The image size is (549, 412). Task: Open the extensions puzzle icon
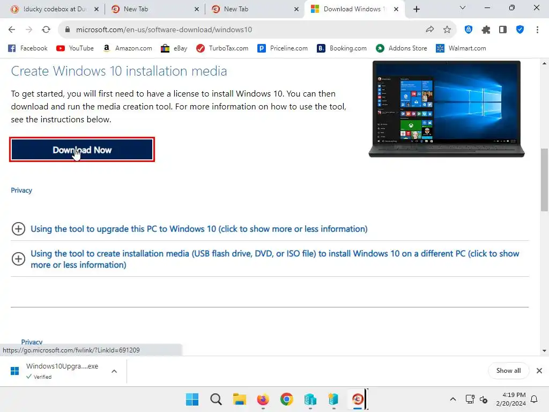(x=486, y=30)
